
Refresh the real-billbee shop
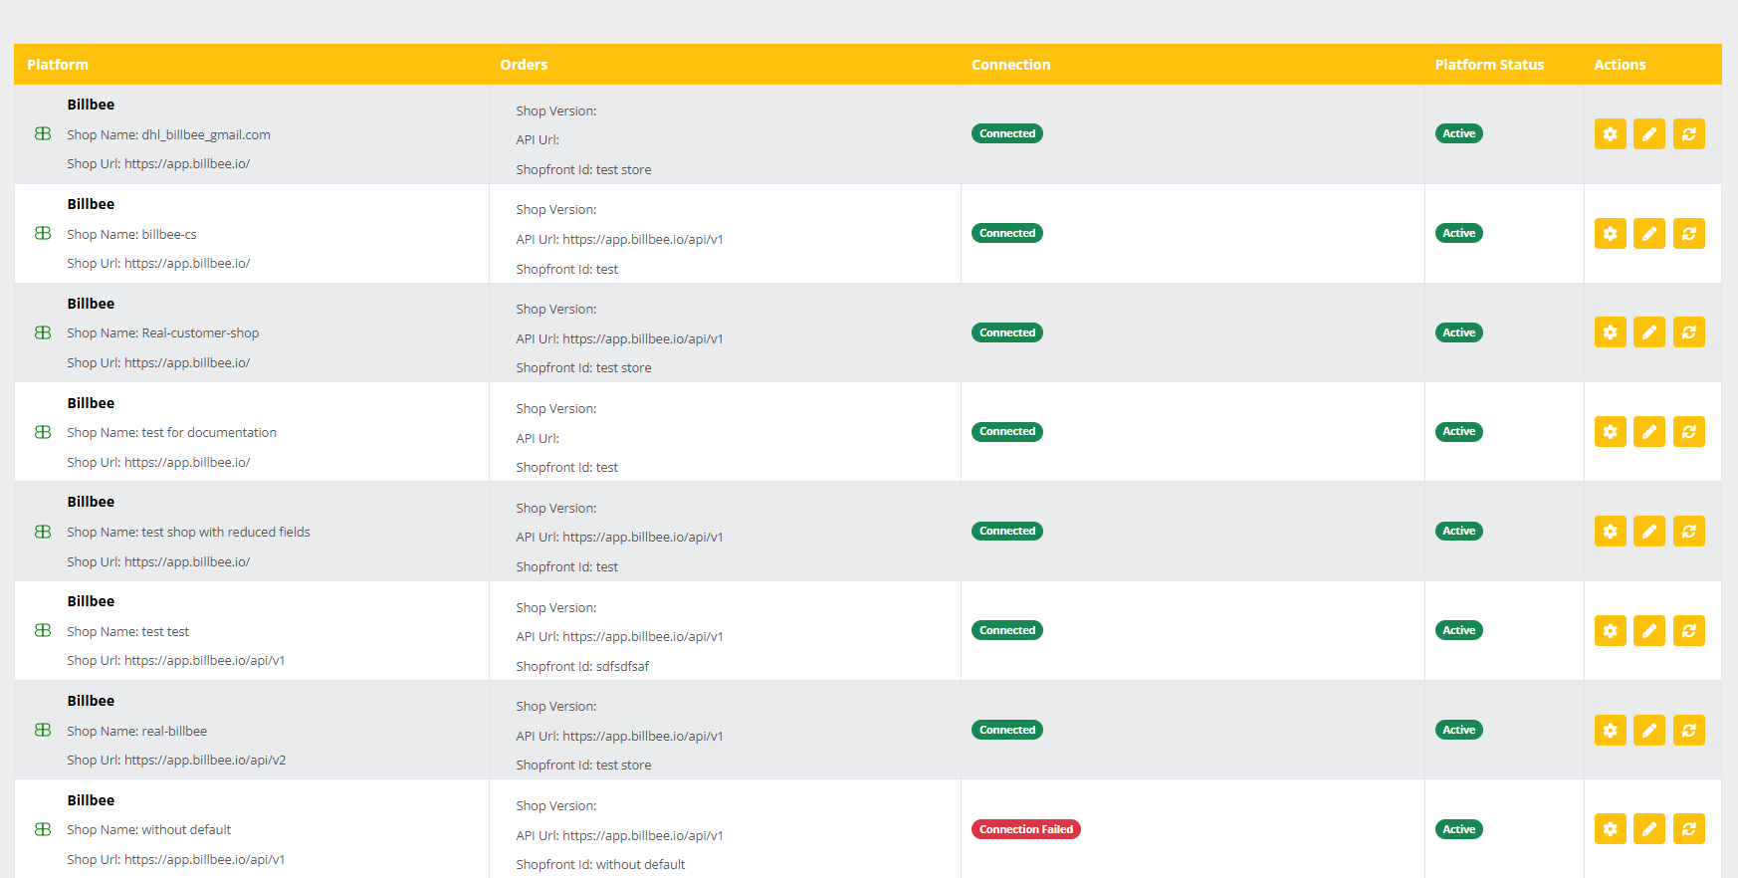click(x=1689, y=730)
